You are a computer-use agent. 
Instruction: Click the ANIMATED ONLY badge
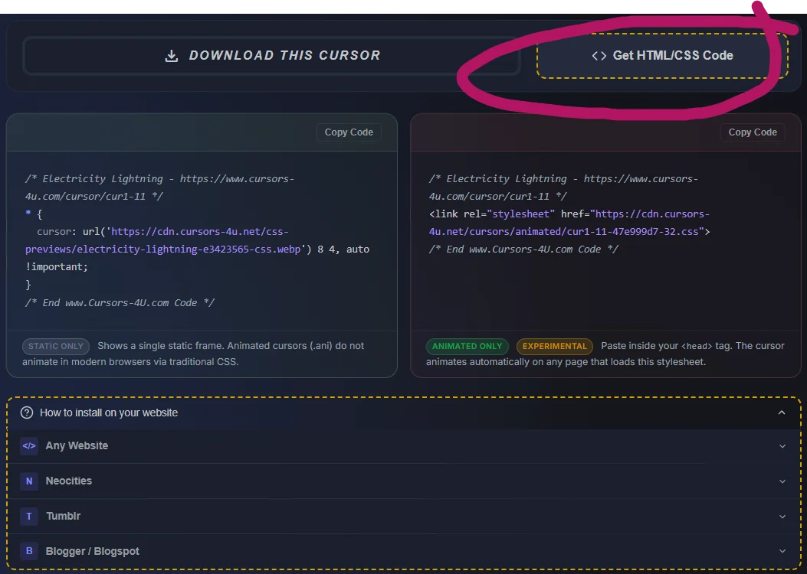pos(467,346)
